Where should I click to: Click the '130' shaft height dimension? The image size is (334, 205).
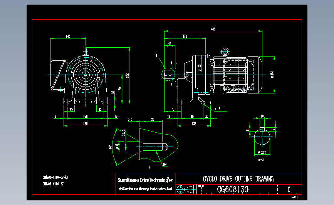[x=120, y=89]
